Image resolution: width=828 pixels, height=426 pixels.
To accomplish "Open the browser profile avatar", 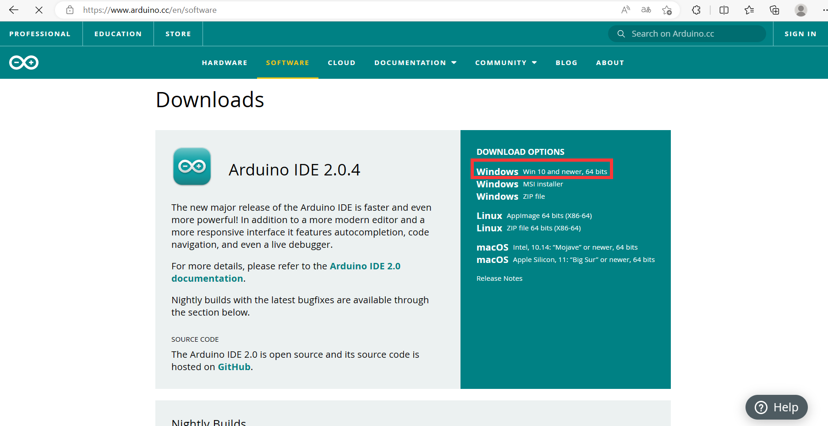I will (x=801, y=10).
